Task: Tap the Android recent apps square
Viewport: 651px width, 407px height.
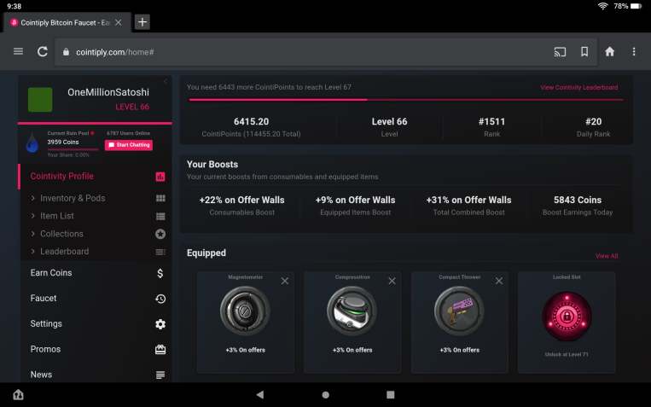Action: click(390, 394)
